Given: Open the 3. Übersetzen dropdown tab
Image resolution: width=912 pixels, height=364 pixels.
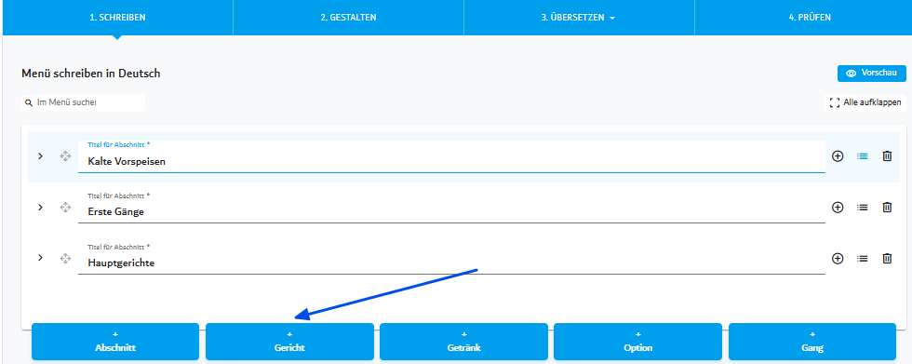Looking at the screenshot, I should click(579, 18).
